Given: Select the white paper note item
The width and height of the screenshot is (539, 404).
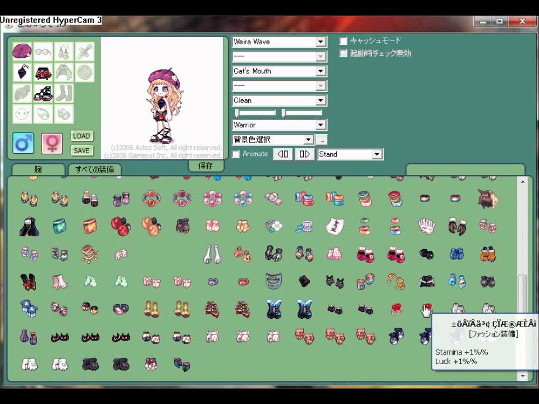Looking at the screenshot, I should tap(335, 226).
